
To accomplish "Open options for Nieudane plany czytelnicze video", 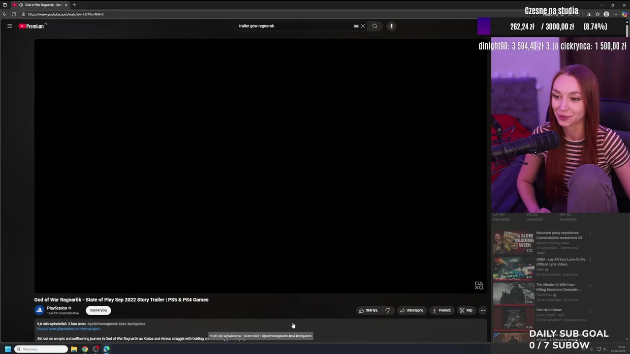I will point(590,234).
